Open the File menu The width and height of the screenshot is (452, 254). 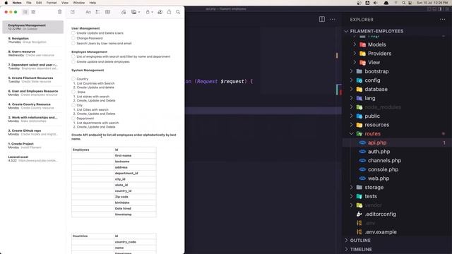click(x=29, y=3)
